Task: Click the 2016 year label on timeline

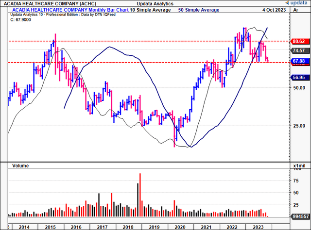Action: pyautogui.click(x=76, y=227)
